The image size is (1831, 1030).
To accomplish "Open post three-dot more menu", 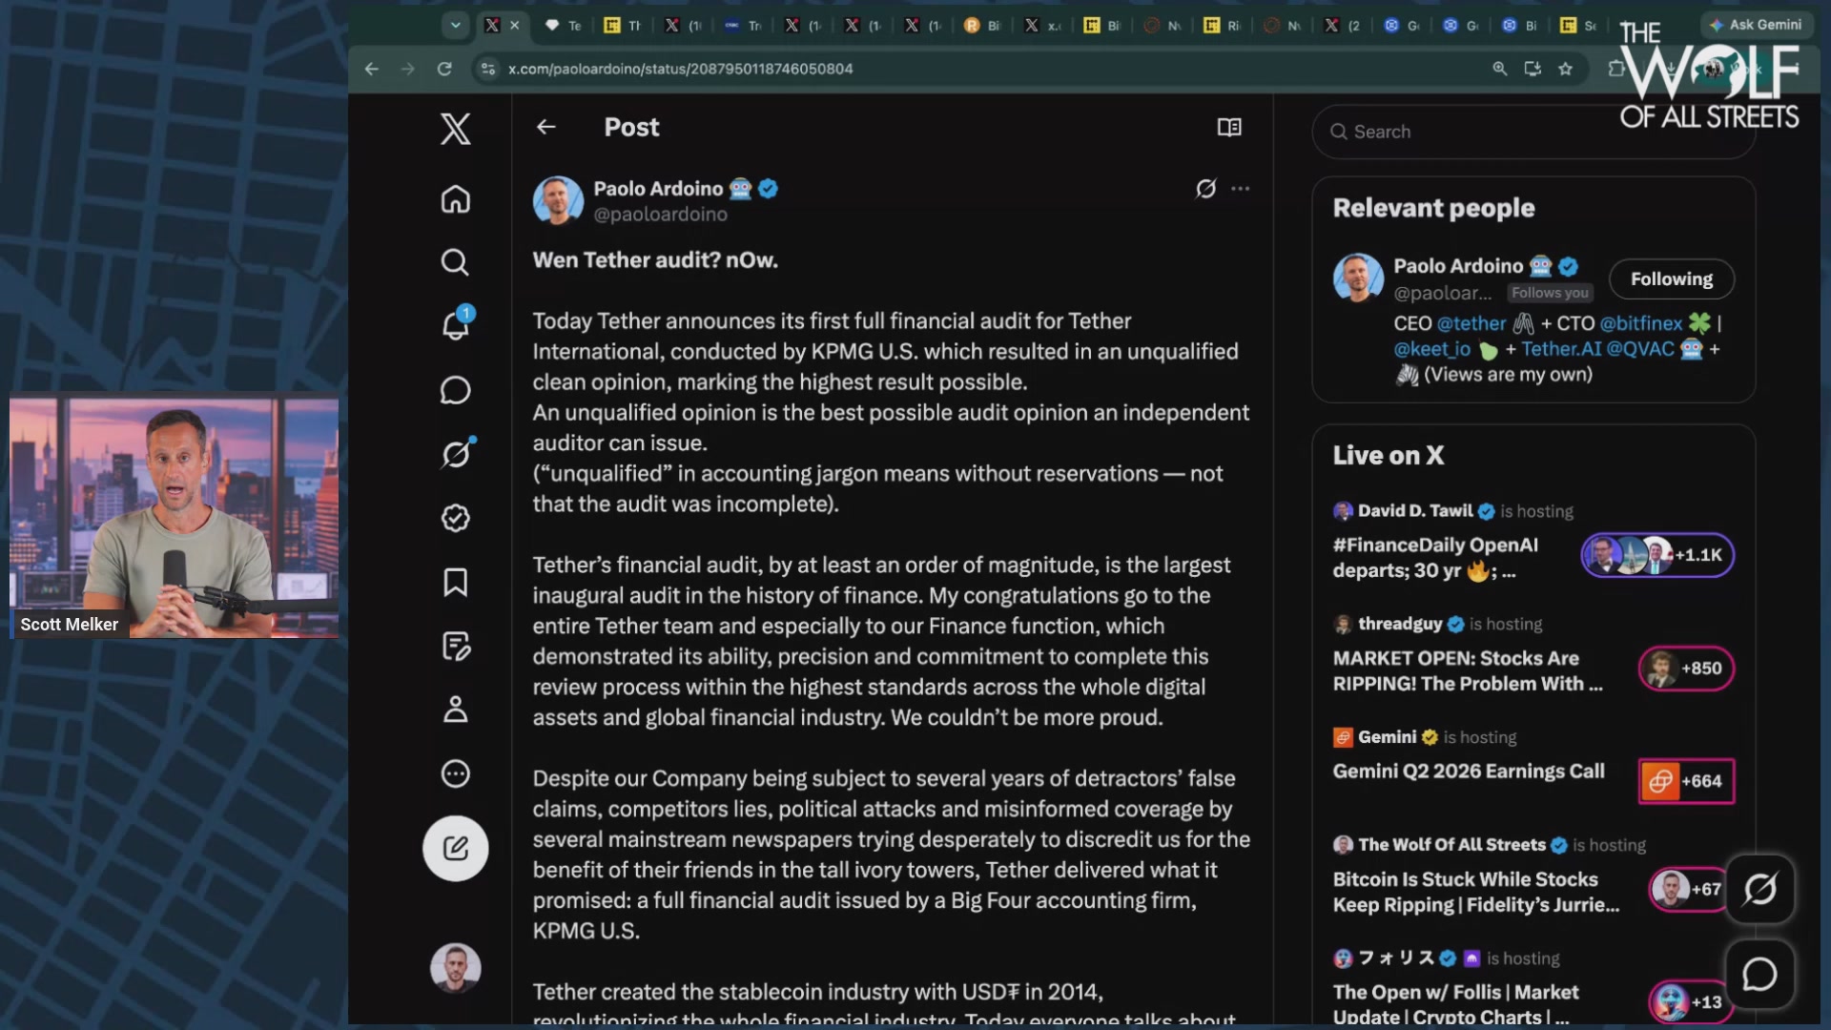I will point(1240,189).
